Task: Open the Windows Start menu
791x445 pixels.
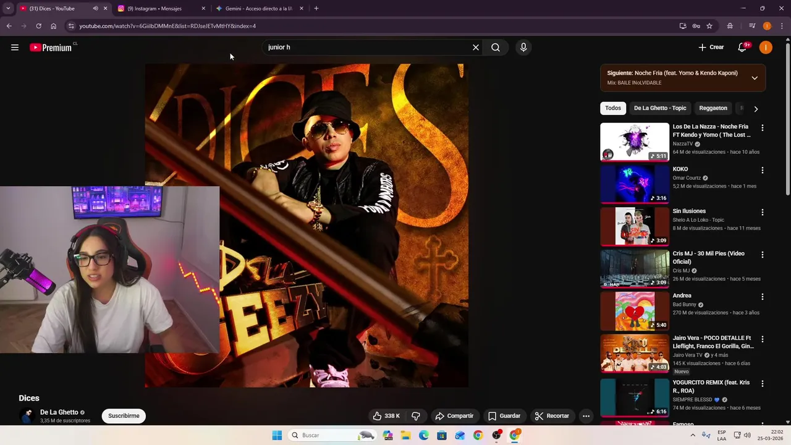Action: point(277,435)
